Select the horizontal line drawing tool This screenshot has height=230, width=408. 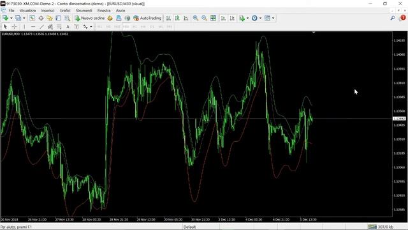click(33, 27)
